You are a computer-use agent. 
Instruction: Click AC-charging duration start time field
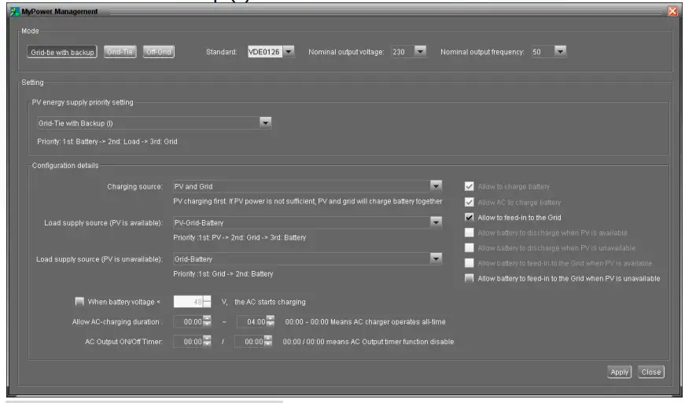[188, 321]
